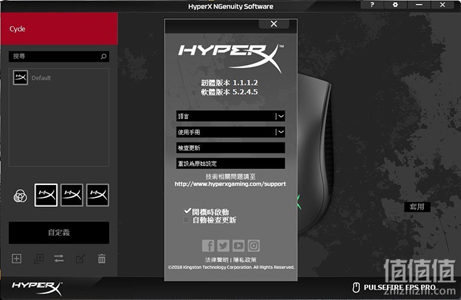Open HyperX YouTube channel icon
461x300 pixels.
(239, 246)
